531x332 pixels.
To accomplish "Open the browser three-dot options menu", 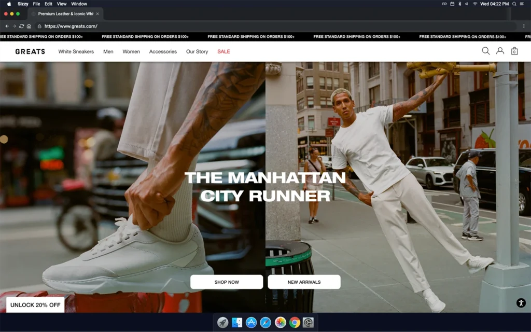I will (x=524, y=26).
